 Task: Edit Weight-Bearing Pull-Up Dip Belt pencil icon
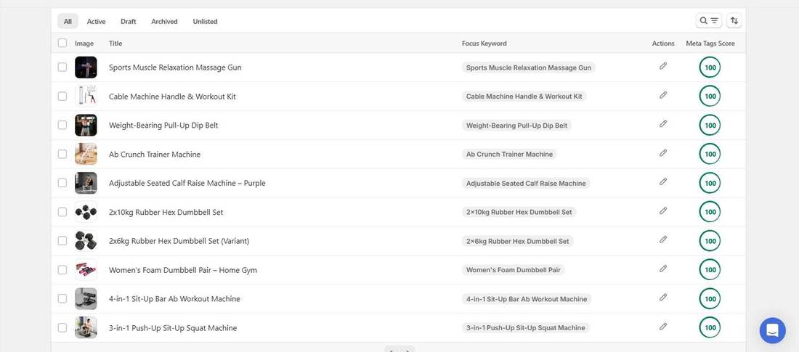(663, 124)
